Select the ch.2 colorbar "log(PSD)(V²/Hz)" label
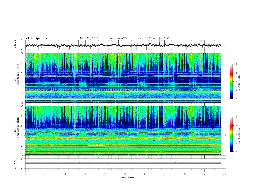253x195 pixels. point(239,135)
